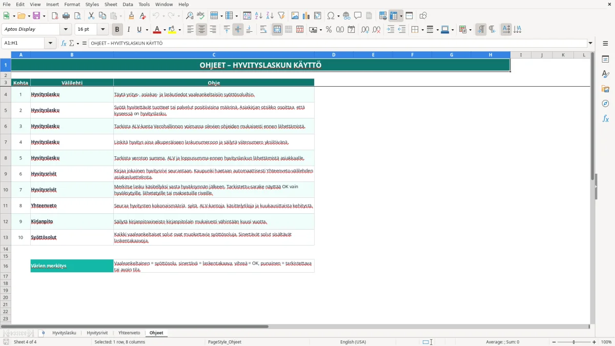Image resolution: width=615 pixels, height=346 pixels.
Task: Sort ascending
Action: (258, 16)
